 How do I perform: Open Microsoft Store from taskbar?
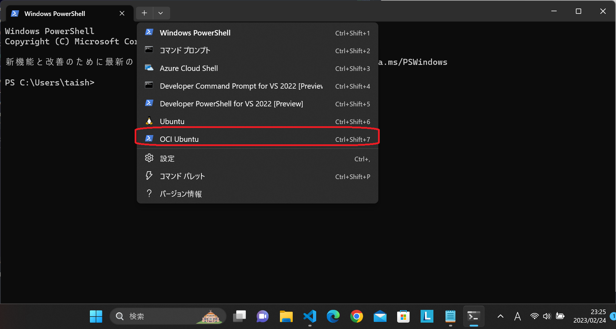click(x=404, y=316)
